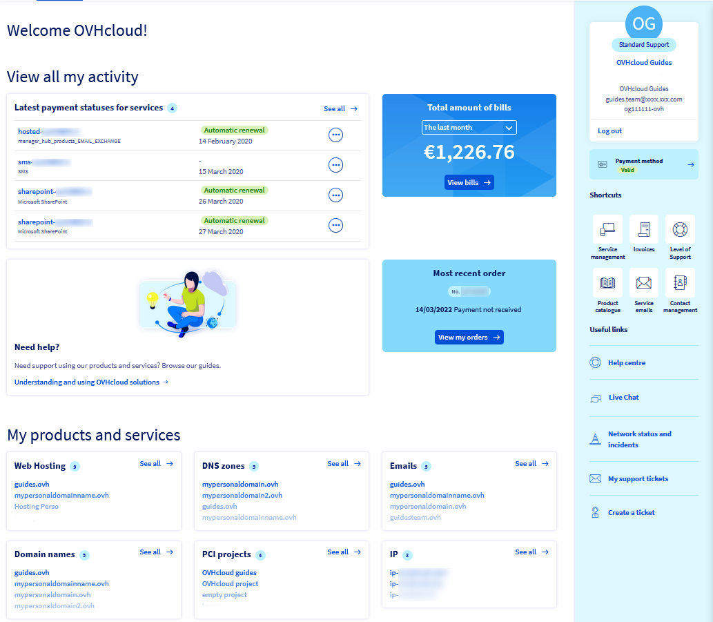Open the actions menu for the sms service
This screenshot has height=622, width=713.
pos(336,165)
